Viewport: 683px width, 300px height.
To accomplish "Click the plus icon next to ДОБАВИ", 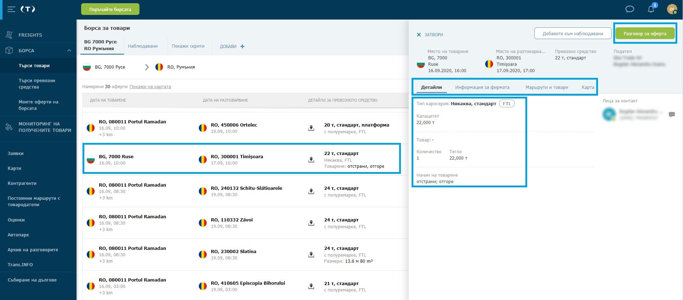I will pyautogui.click(x=242, y=47).
